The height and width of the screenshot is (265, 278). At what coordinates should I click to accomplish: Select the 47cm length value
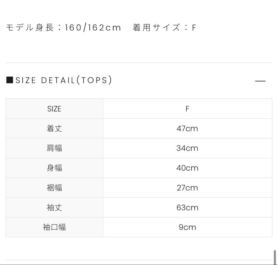[187, 129]
